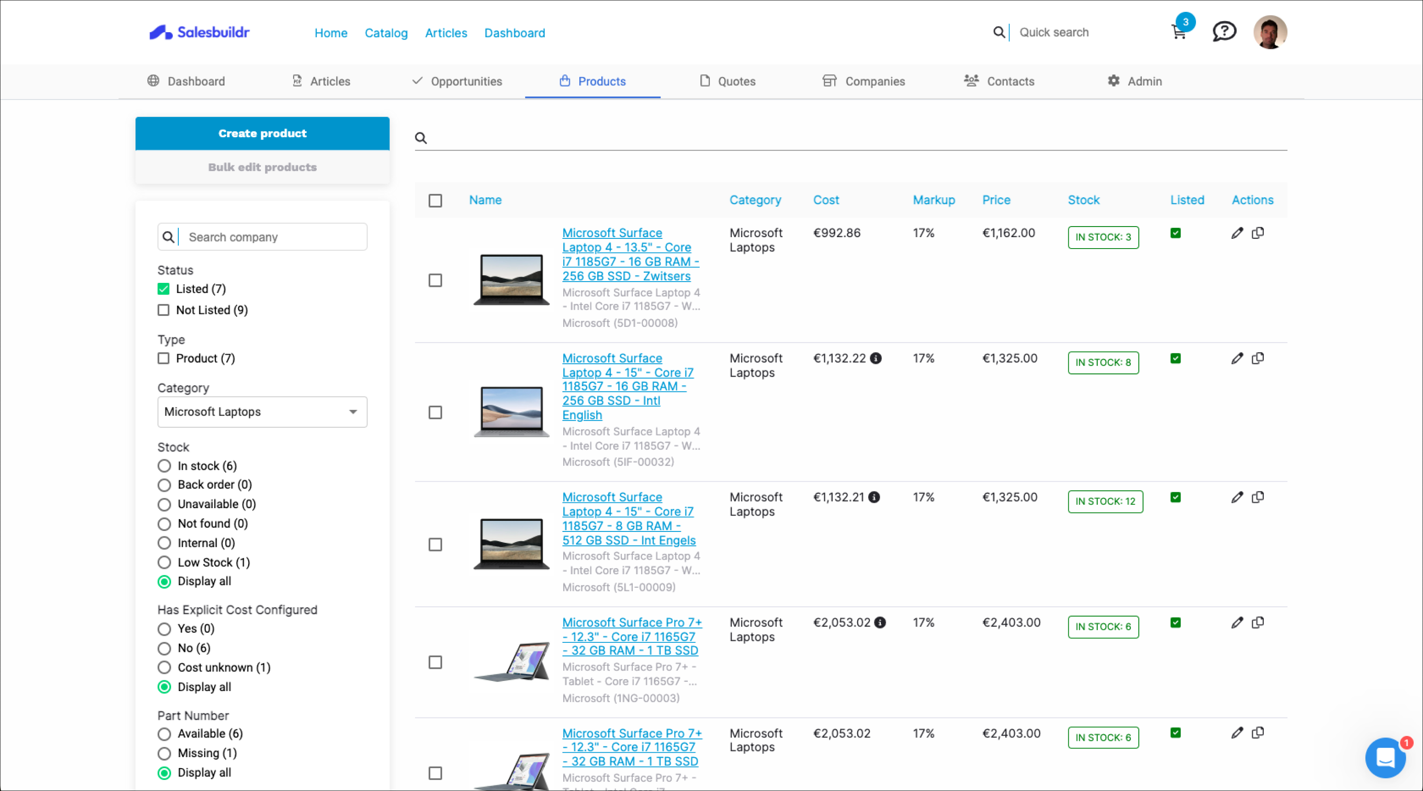This screenshot has width=1423, height=791.
Task: Select the In stock (6) radio option
Action: click(x=164, y=466)
